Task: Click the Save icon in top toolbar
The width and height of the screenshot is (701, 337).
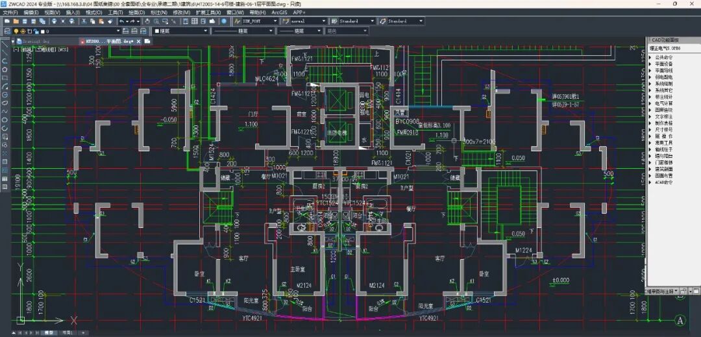Action: coord(25,21)
